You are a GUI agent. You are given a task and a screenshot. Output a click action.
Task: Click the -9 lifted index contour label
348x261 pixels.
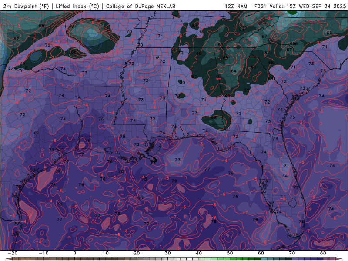[x=213, y=217]
